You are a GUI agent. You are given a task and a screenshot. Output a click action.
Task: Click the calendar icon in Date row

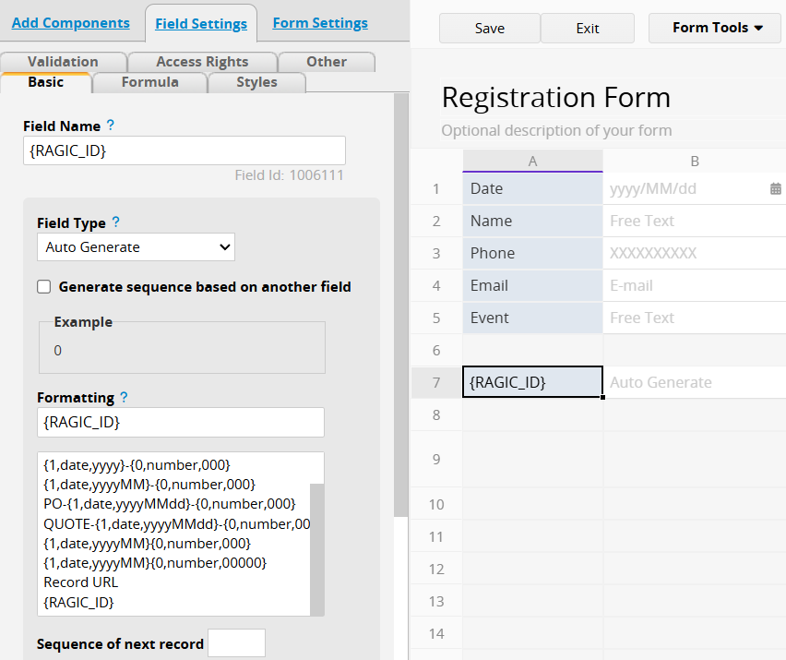[x=775, y=188]
